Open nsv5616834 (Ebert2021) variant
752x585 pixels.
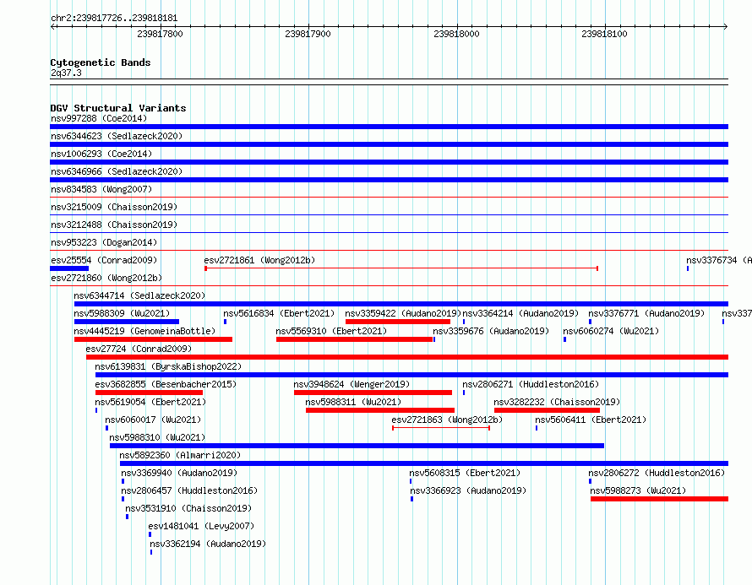pos(279,313)
